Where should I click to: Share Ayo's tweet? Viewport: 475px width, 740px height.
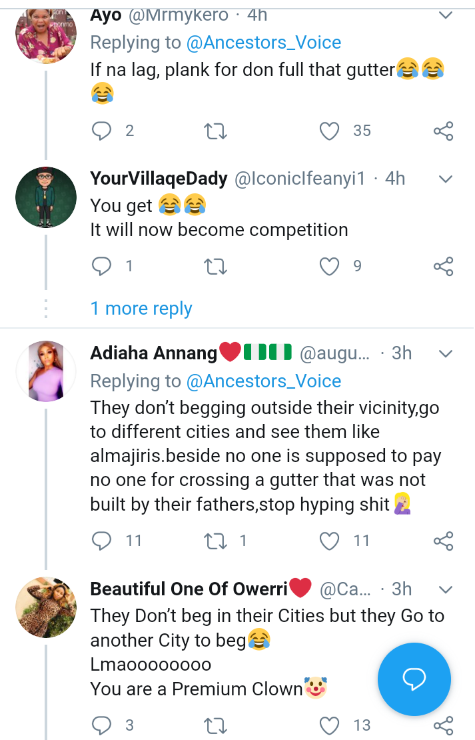[x=444, y=131]
